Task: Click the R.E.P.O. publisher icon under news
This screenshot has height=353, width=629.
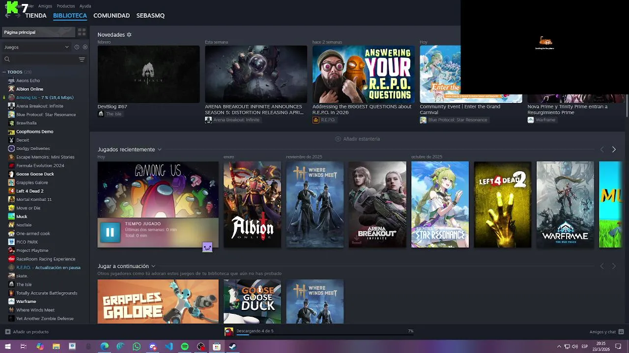Action: (316, 120)
